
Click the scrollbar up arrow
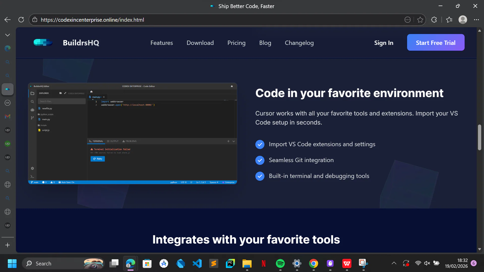pyautogui.click(x=479, y=31)
